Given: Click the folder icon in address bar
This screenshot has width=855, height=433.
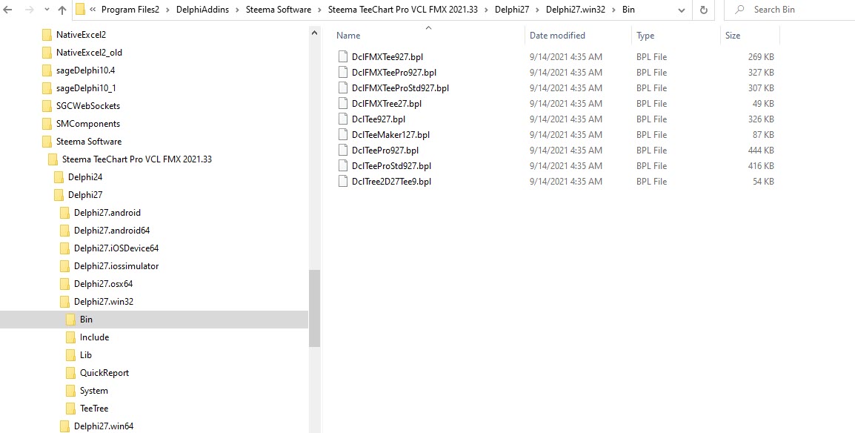Looking at the screenshot, I should coord(80,10).
